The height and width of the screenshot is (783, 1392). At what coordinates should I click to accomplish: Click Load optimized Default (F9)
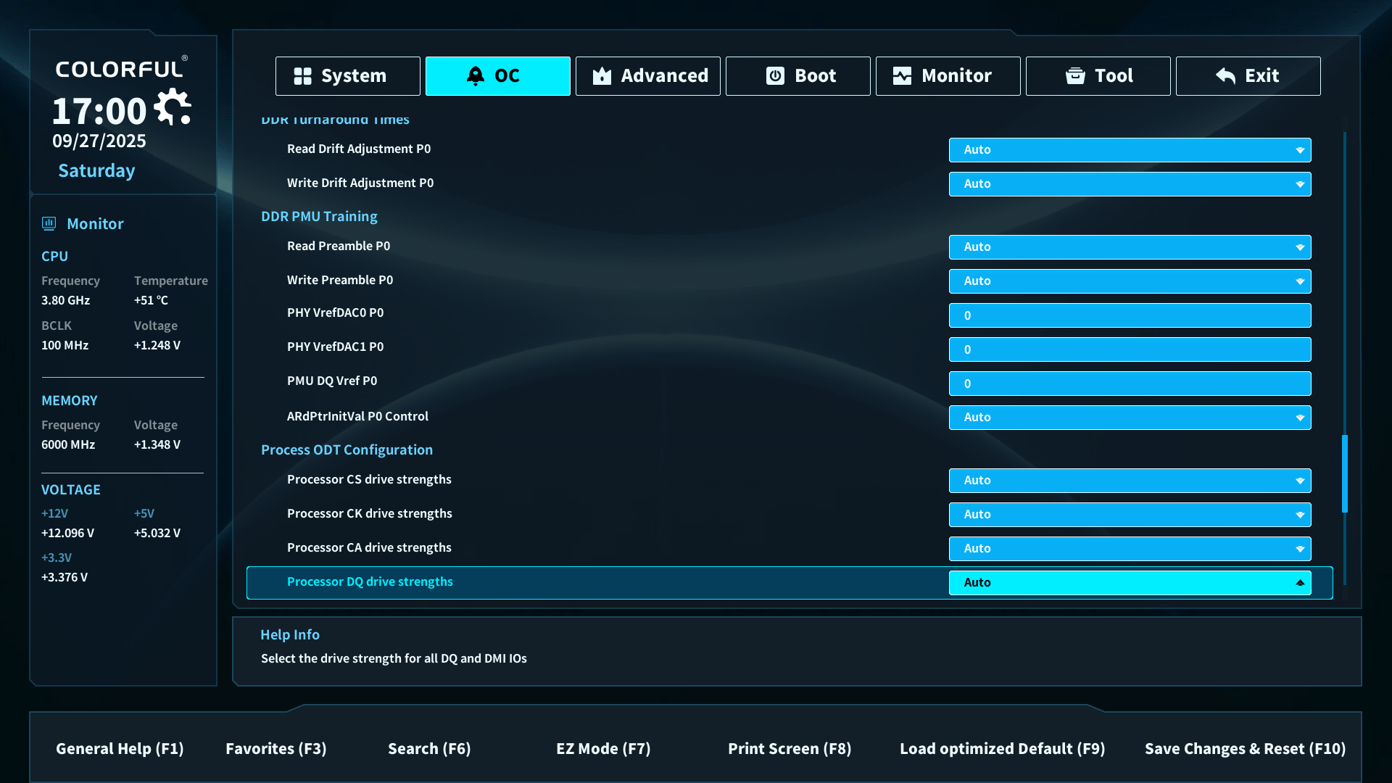click(1003, 748)
